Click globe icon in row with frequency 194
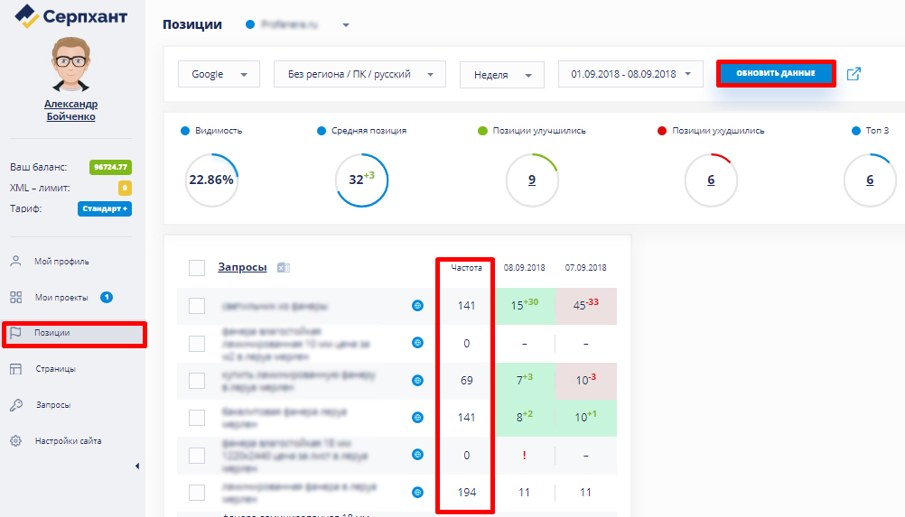The image size is (905, 517). point(417,493)
